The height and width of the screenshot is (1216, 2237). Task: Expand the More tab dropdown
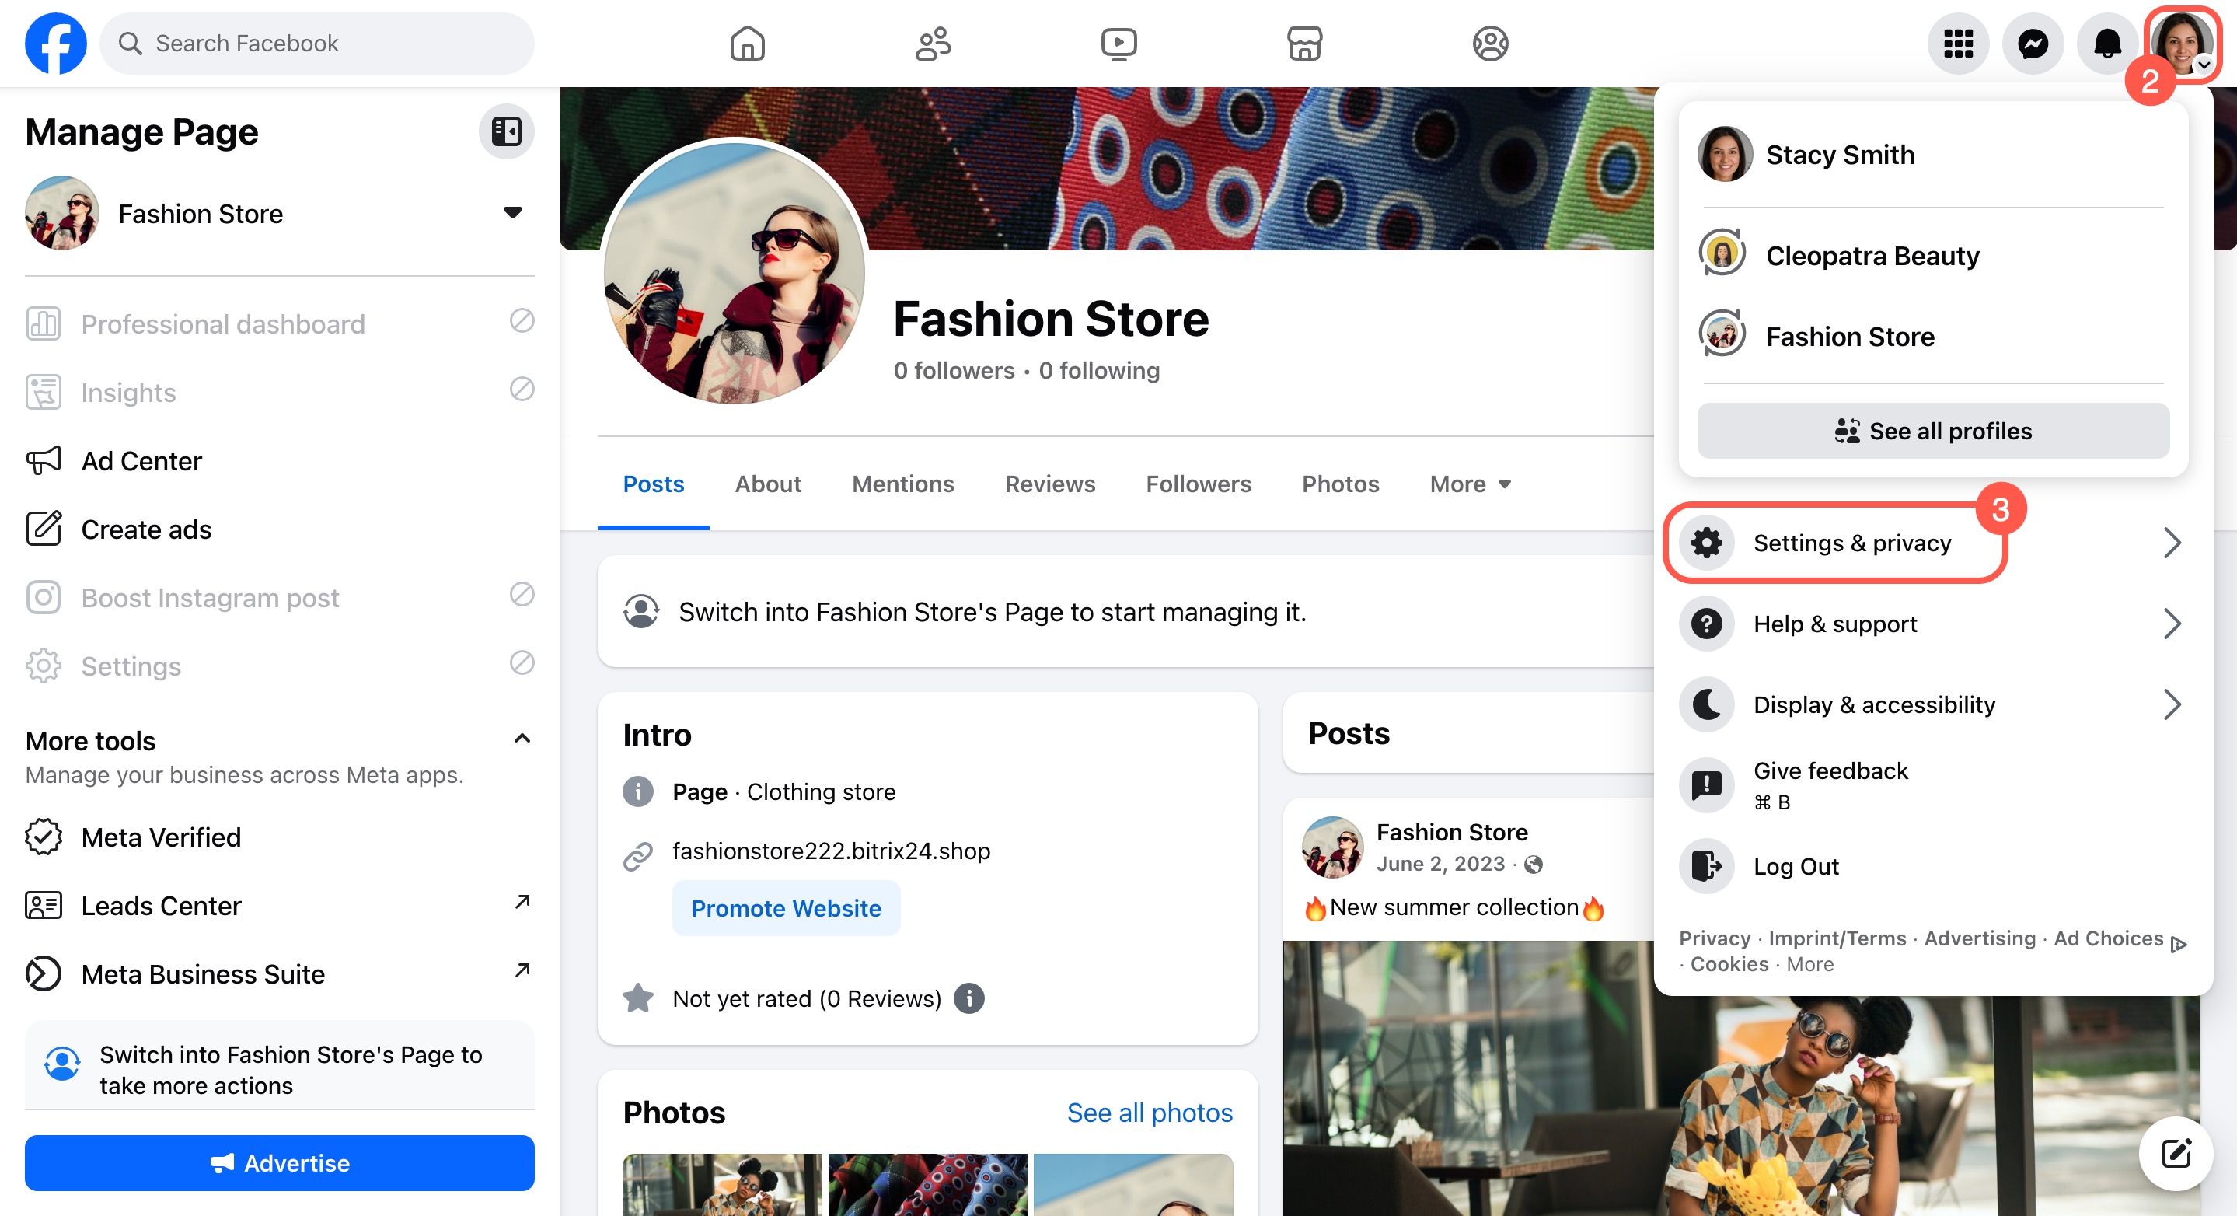[x=1470, y=484]
